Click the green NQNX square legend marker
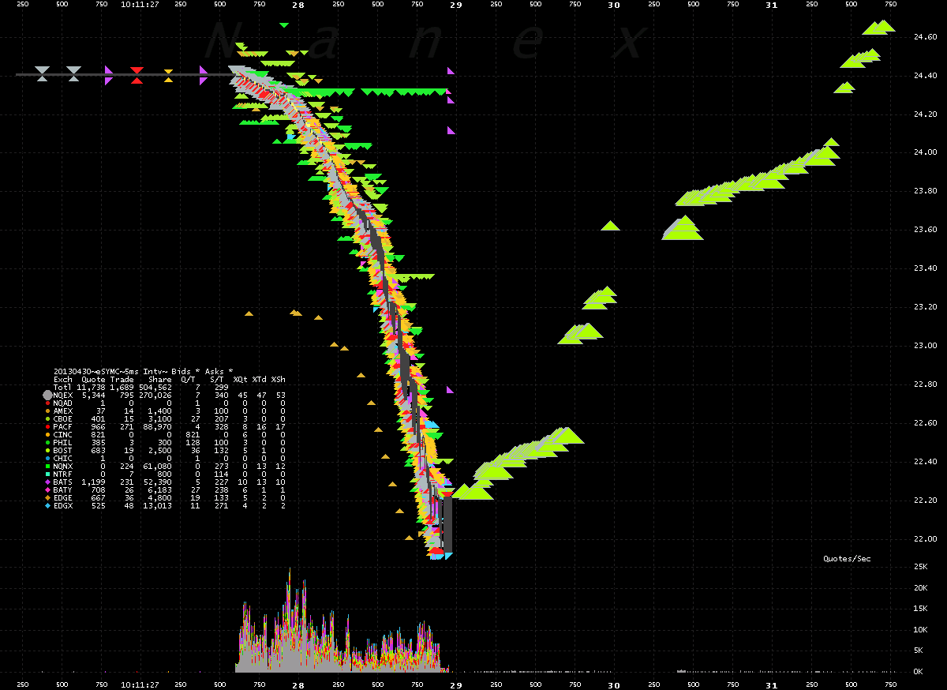Image resolution: width=947 pixels, height=690 pixels. [47, 466]
